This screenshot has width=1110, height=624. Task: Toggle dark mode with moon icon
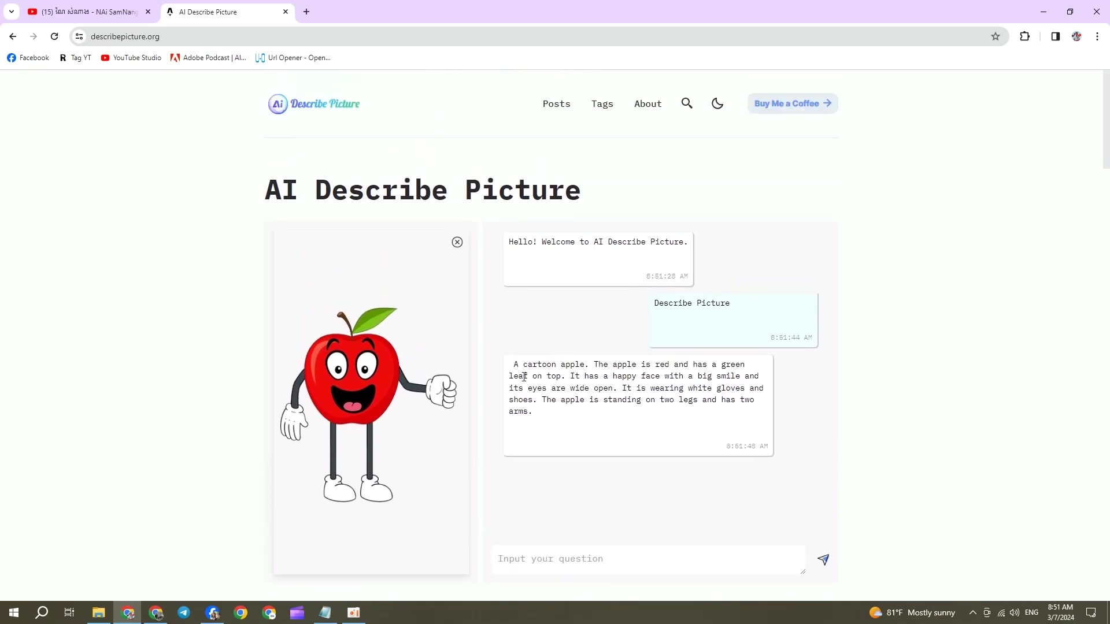click(717, 103)
